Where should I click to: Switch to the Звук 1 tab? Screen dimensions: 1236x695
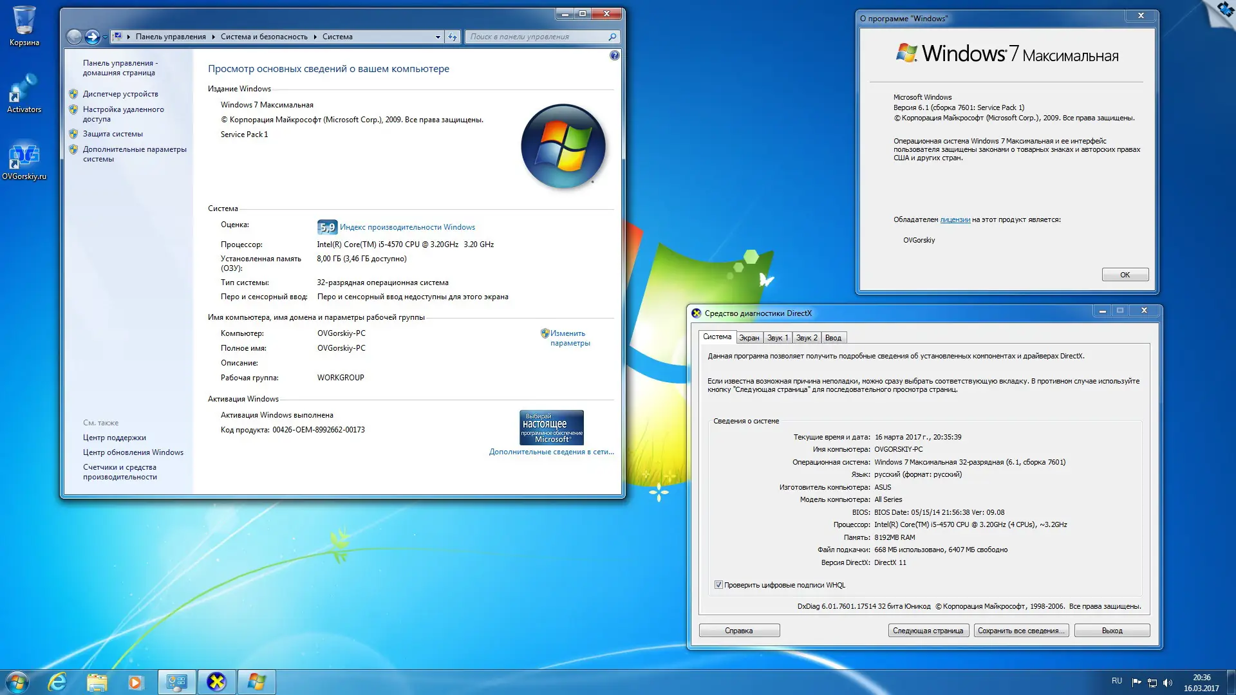777,338
